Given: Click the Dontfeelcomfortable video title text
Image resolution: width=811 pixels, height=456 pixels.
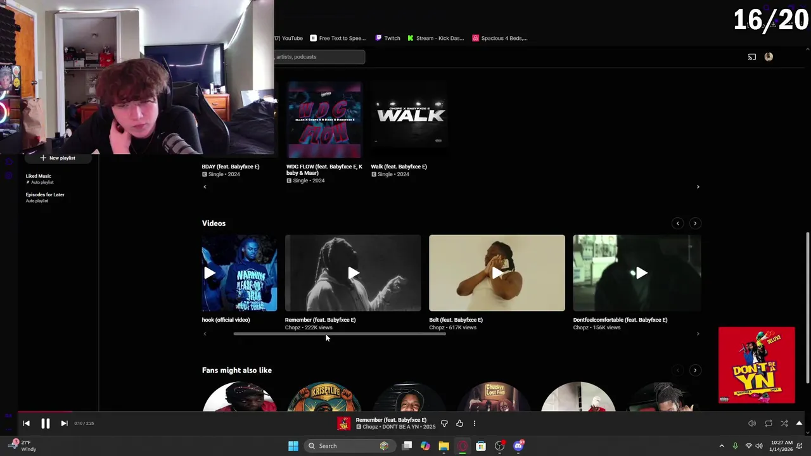Looking at the screenshot, I should tap(620, 320).
